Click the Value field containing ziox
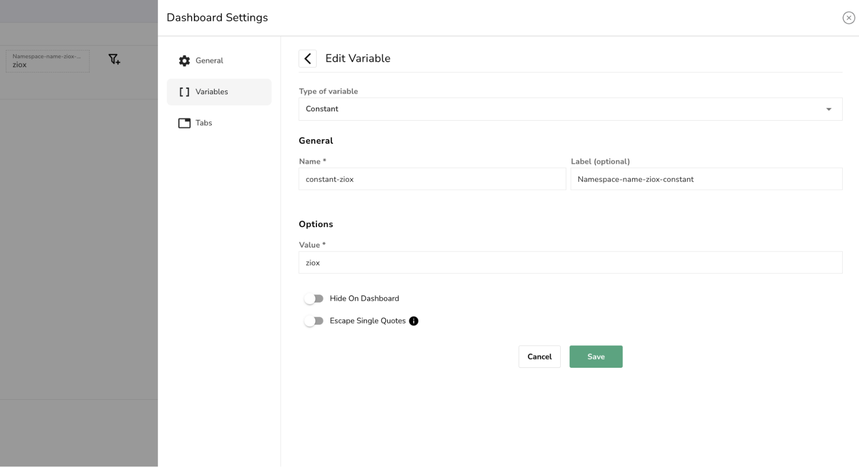The width and height of the screenshot is (859, 467). click(x=570, y=263)
